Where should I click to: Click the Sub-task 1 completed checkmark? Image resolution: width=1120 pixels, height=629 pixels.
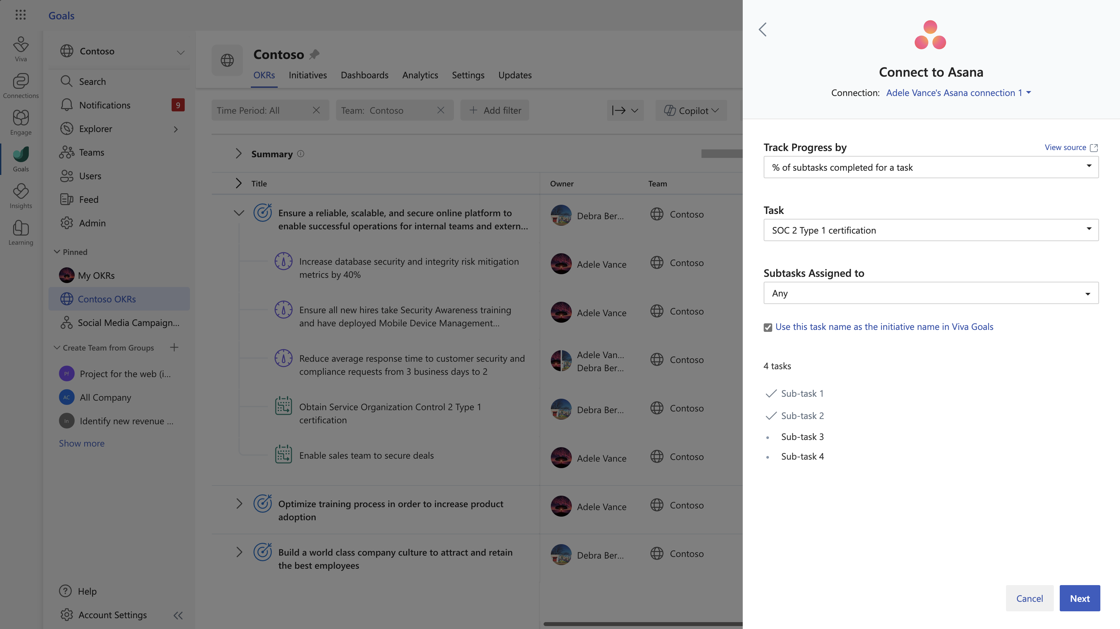(771, 393)
